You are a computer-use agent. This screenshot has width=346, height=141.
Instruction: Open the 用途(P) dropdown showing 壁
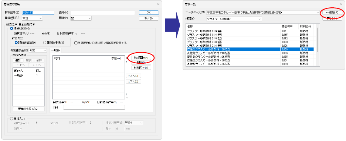(x=81, y=18)
